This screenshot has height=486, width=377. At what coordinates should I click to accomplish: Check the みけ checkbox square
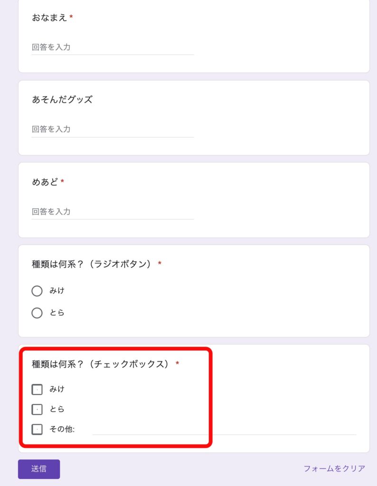37,389
